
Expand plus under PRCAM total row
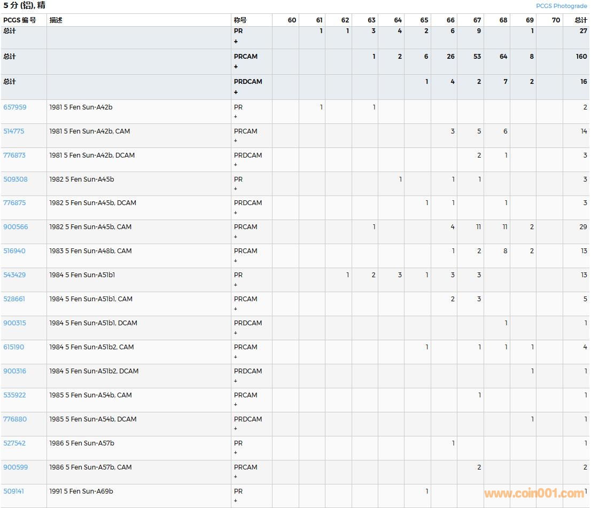tap(236, 67)
